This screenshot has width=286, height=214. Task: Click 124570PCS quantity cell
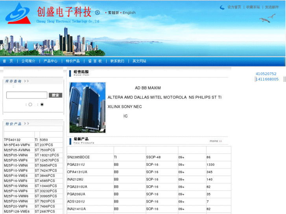(50, 160)
